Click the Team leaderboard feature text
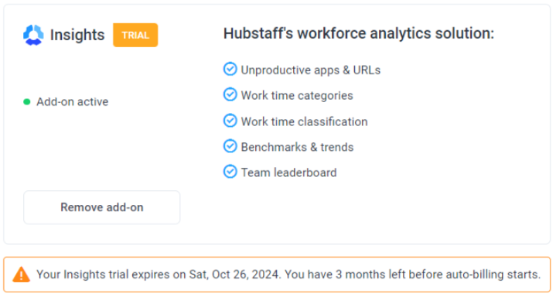 pos(288,172)
